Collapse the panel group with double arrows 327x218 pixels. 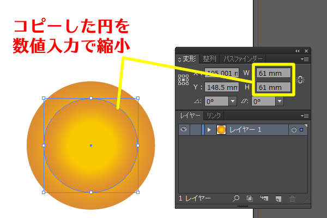pos(298,50)
